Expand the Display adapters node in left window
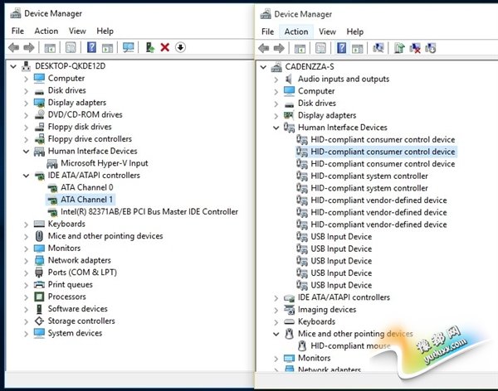The image size is (498, 391). pyautogui.click(x=27, y=103)
